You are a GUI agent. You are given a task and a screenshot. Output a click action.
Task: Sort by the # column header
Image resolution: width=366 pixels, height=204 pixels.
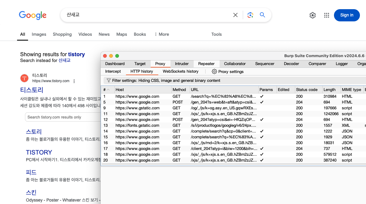click(108, 89)
